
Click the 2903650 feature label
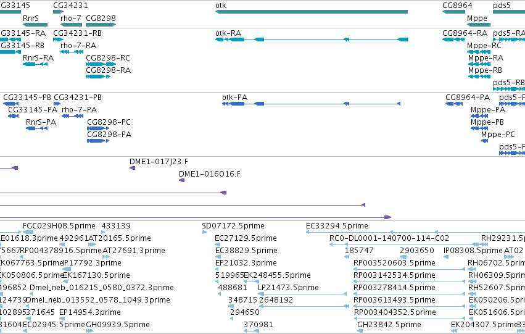pos(417,251)
